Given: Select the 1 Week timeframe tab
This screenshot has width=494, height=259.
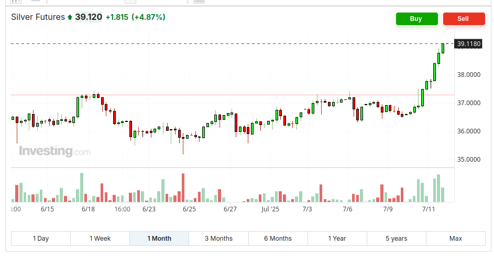Looking at the screenshot, I should tap(100, 239).
